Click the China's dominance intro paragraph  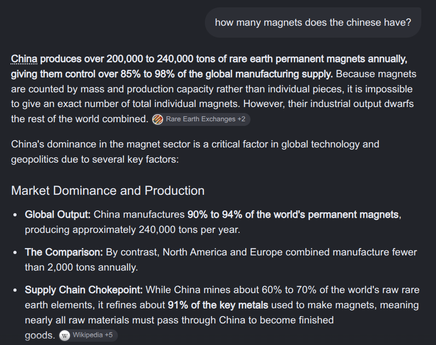195,152
